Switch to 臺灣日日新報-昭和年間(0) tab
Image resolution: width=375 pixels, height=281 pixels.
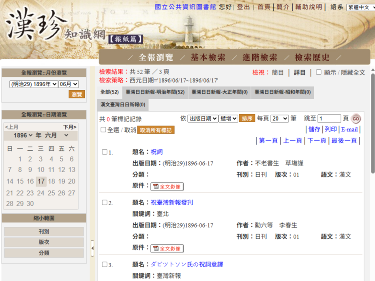click(x=283, y=92)
